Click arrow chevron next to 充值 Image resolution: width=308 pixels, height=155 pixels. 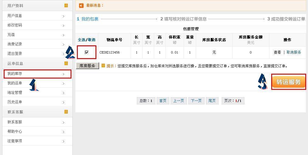click(64, 35)
